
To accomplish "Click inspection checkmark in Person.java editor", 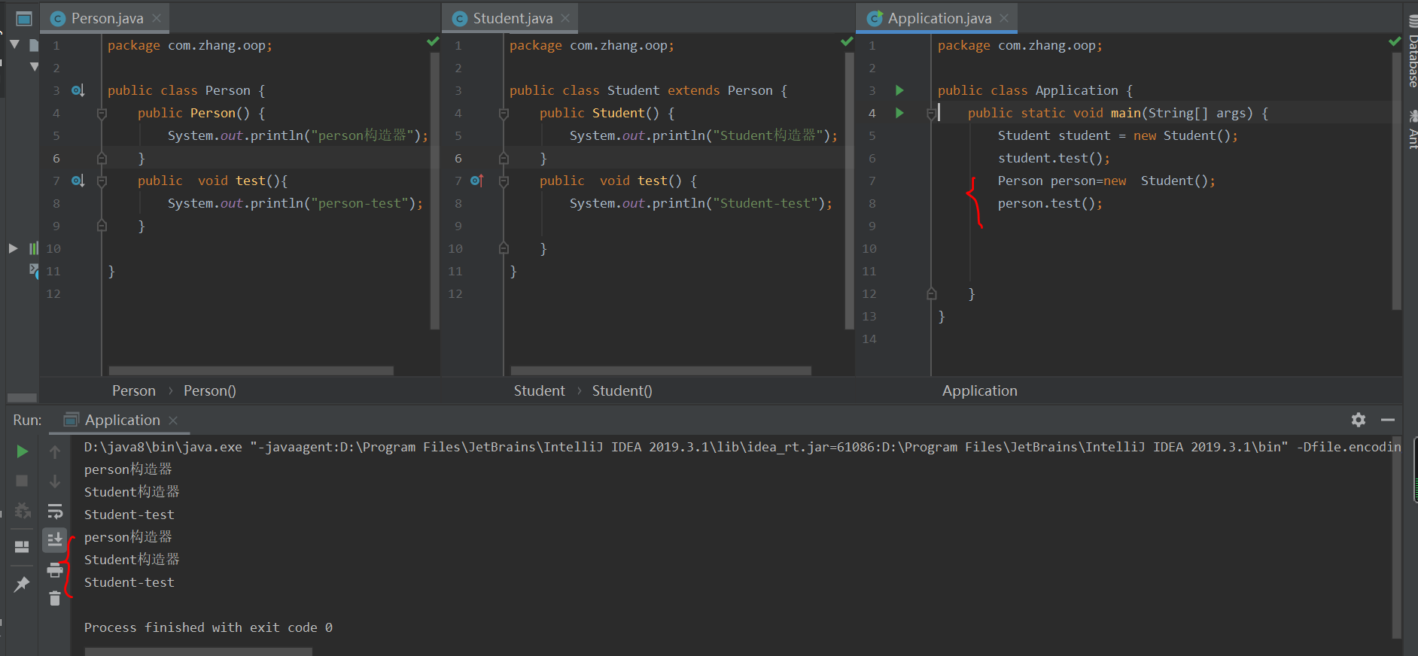I will pyautogui.click(x=433, y=41).
